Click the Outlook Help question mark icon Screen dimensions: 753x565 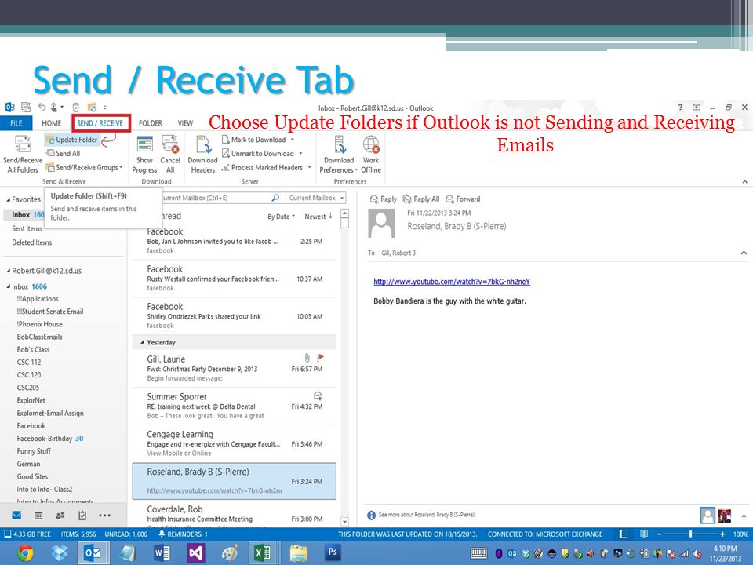(x=680, y=108)
